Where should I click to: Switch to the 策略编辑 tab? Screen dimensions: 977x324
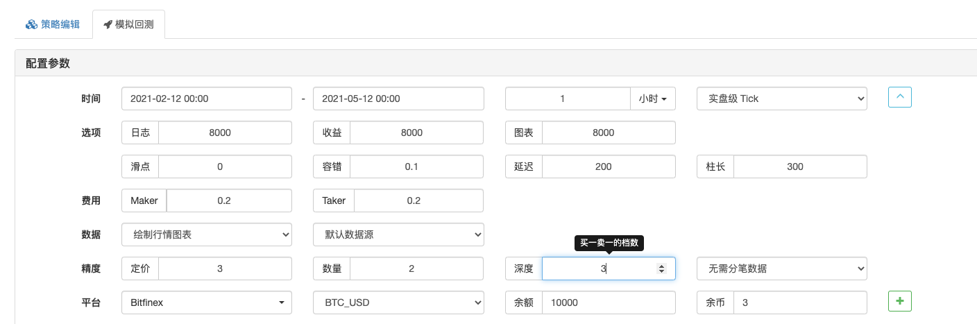click(x=53, y=24)
